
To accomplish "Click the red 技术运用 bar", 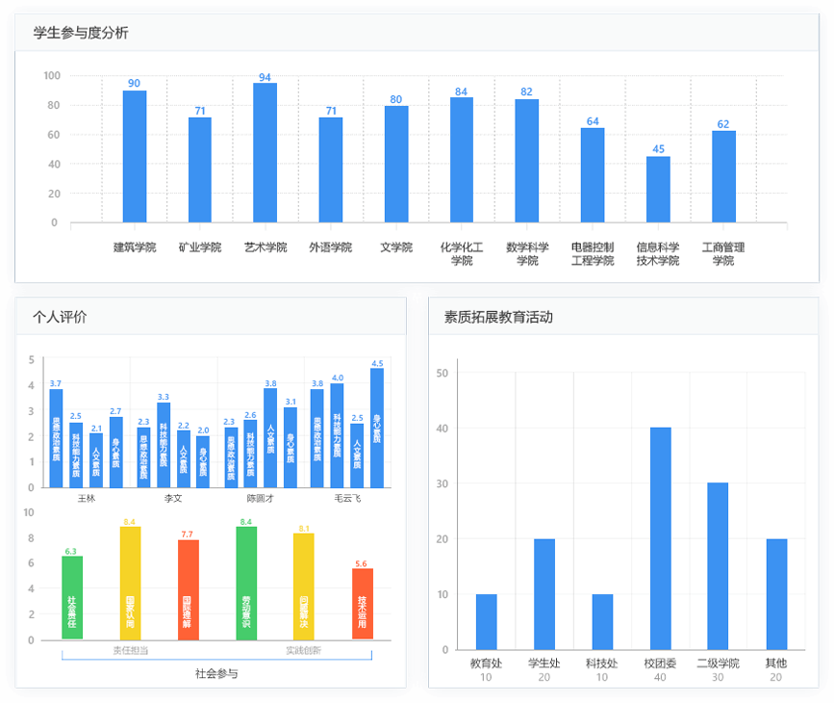I will tap(363, 604).
